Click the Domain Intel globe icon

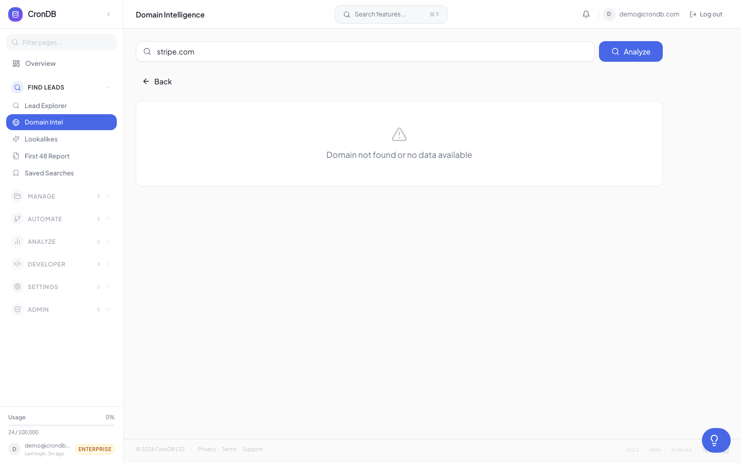(16, 122)
